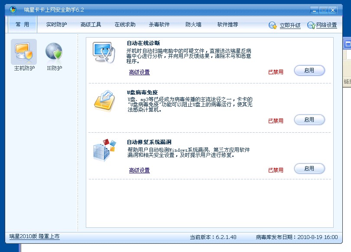Minimize the 瑞星卡卡 window
351x252 pixels.
point(314,10)
